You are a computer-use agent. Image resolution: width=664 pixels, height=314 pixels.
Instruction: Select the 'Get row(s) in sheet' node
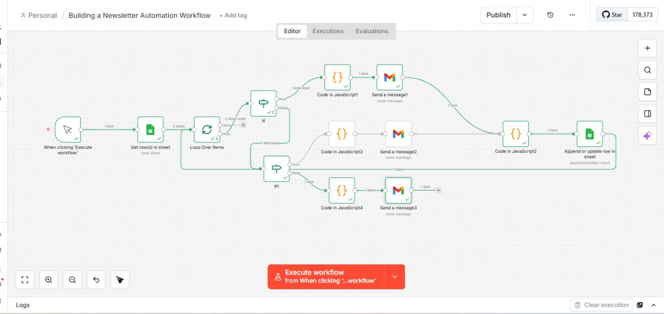click(150, 129)
